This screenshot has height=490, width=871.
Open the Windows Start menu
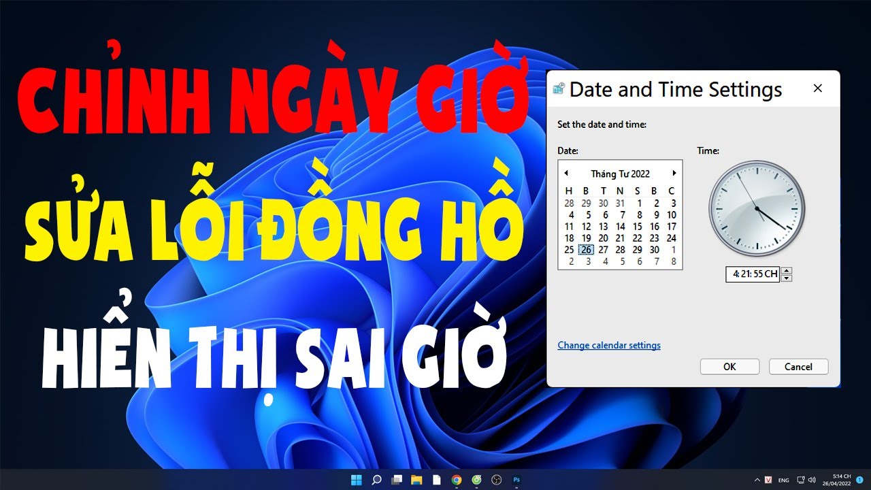[x=356, y=480]
